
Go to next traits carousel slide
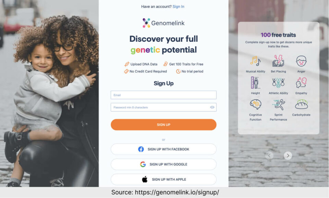[x=288, y=156]
